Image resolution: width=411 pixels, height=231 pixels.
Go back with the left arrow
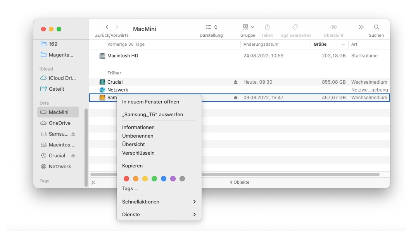tap(107, 27)
